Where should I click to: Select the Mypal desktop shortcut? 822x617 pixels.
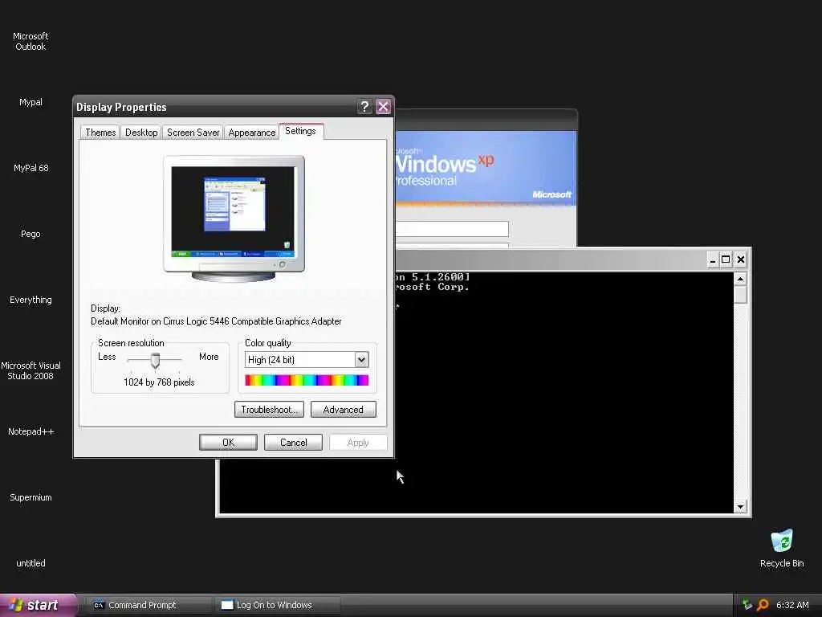point(31,102)
